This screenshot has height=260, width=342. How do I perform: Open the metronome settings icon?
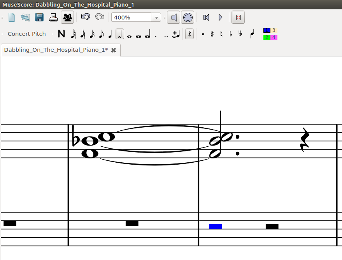point(188,17)
